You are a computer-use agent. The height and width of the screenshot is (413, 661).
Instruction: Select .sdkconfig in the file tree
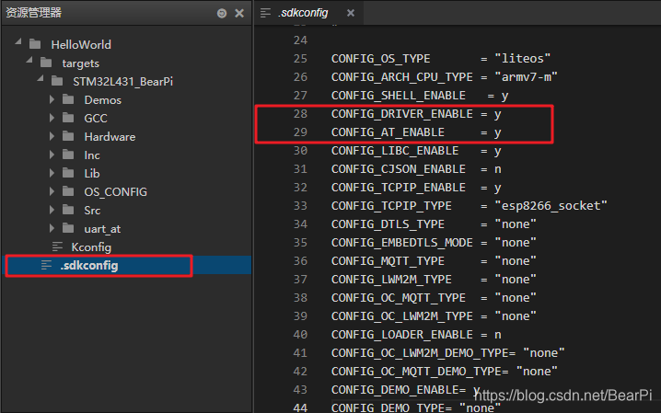click(89, 266)
